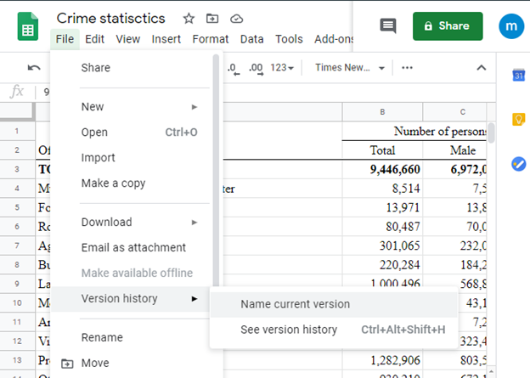Choose Share in the File menu
The height and width of the screenshot is (378, 530).
pyautogui.click(x=132, y=68)
